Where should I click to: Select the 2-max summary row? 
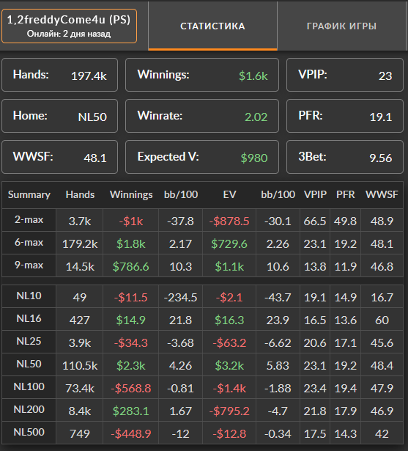tap(203, 220)
